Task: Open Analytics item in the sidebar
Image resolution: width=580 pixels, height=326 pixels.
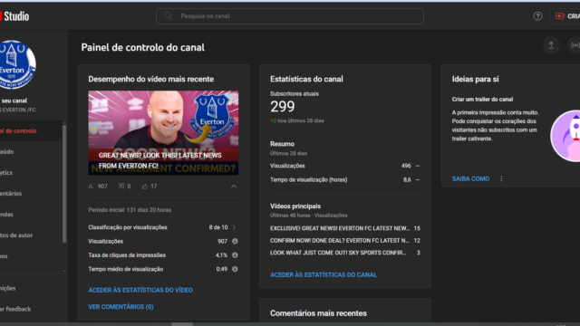Action: pyautogui.click(x=31, y=173)
